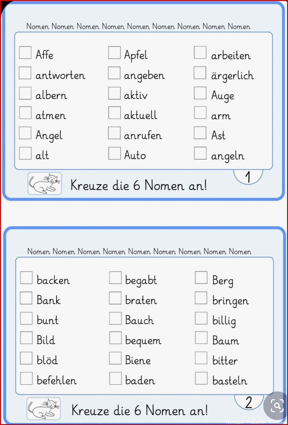Click the cat picture on card 1
The height and width of the screenshot is (425, 288).
click(45, 183)
